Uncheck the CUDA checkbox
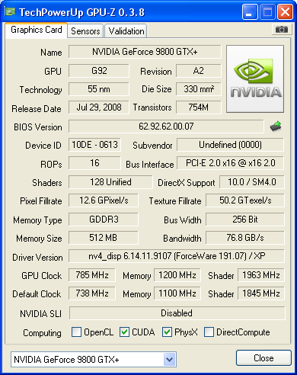Image resolution: width=297 pixels, height=375 pixels. 124,332
